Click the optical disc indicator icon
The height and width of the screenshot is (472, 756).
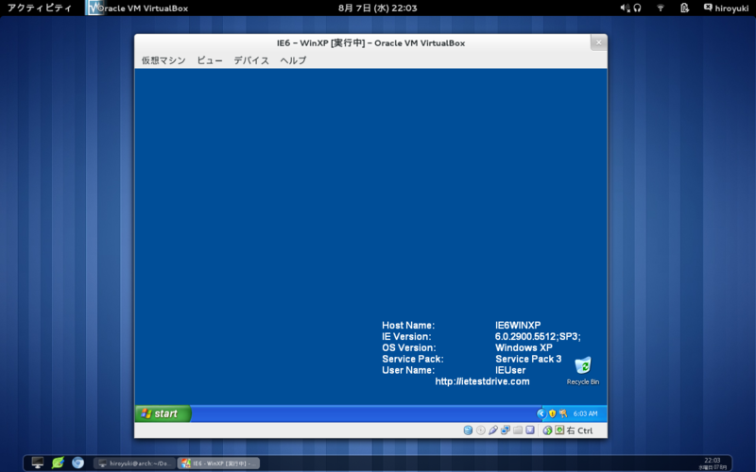pos(481,430)
